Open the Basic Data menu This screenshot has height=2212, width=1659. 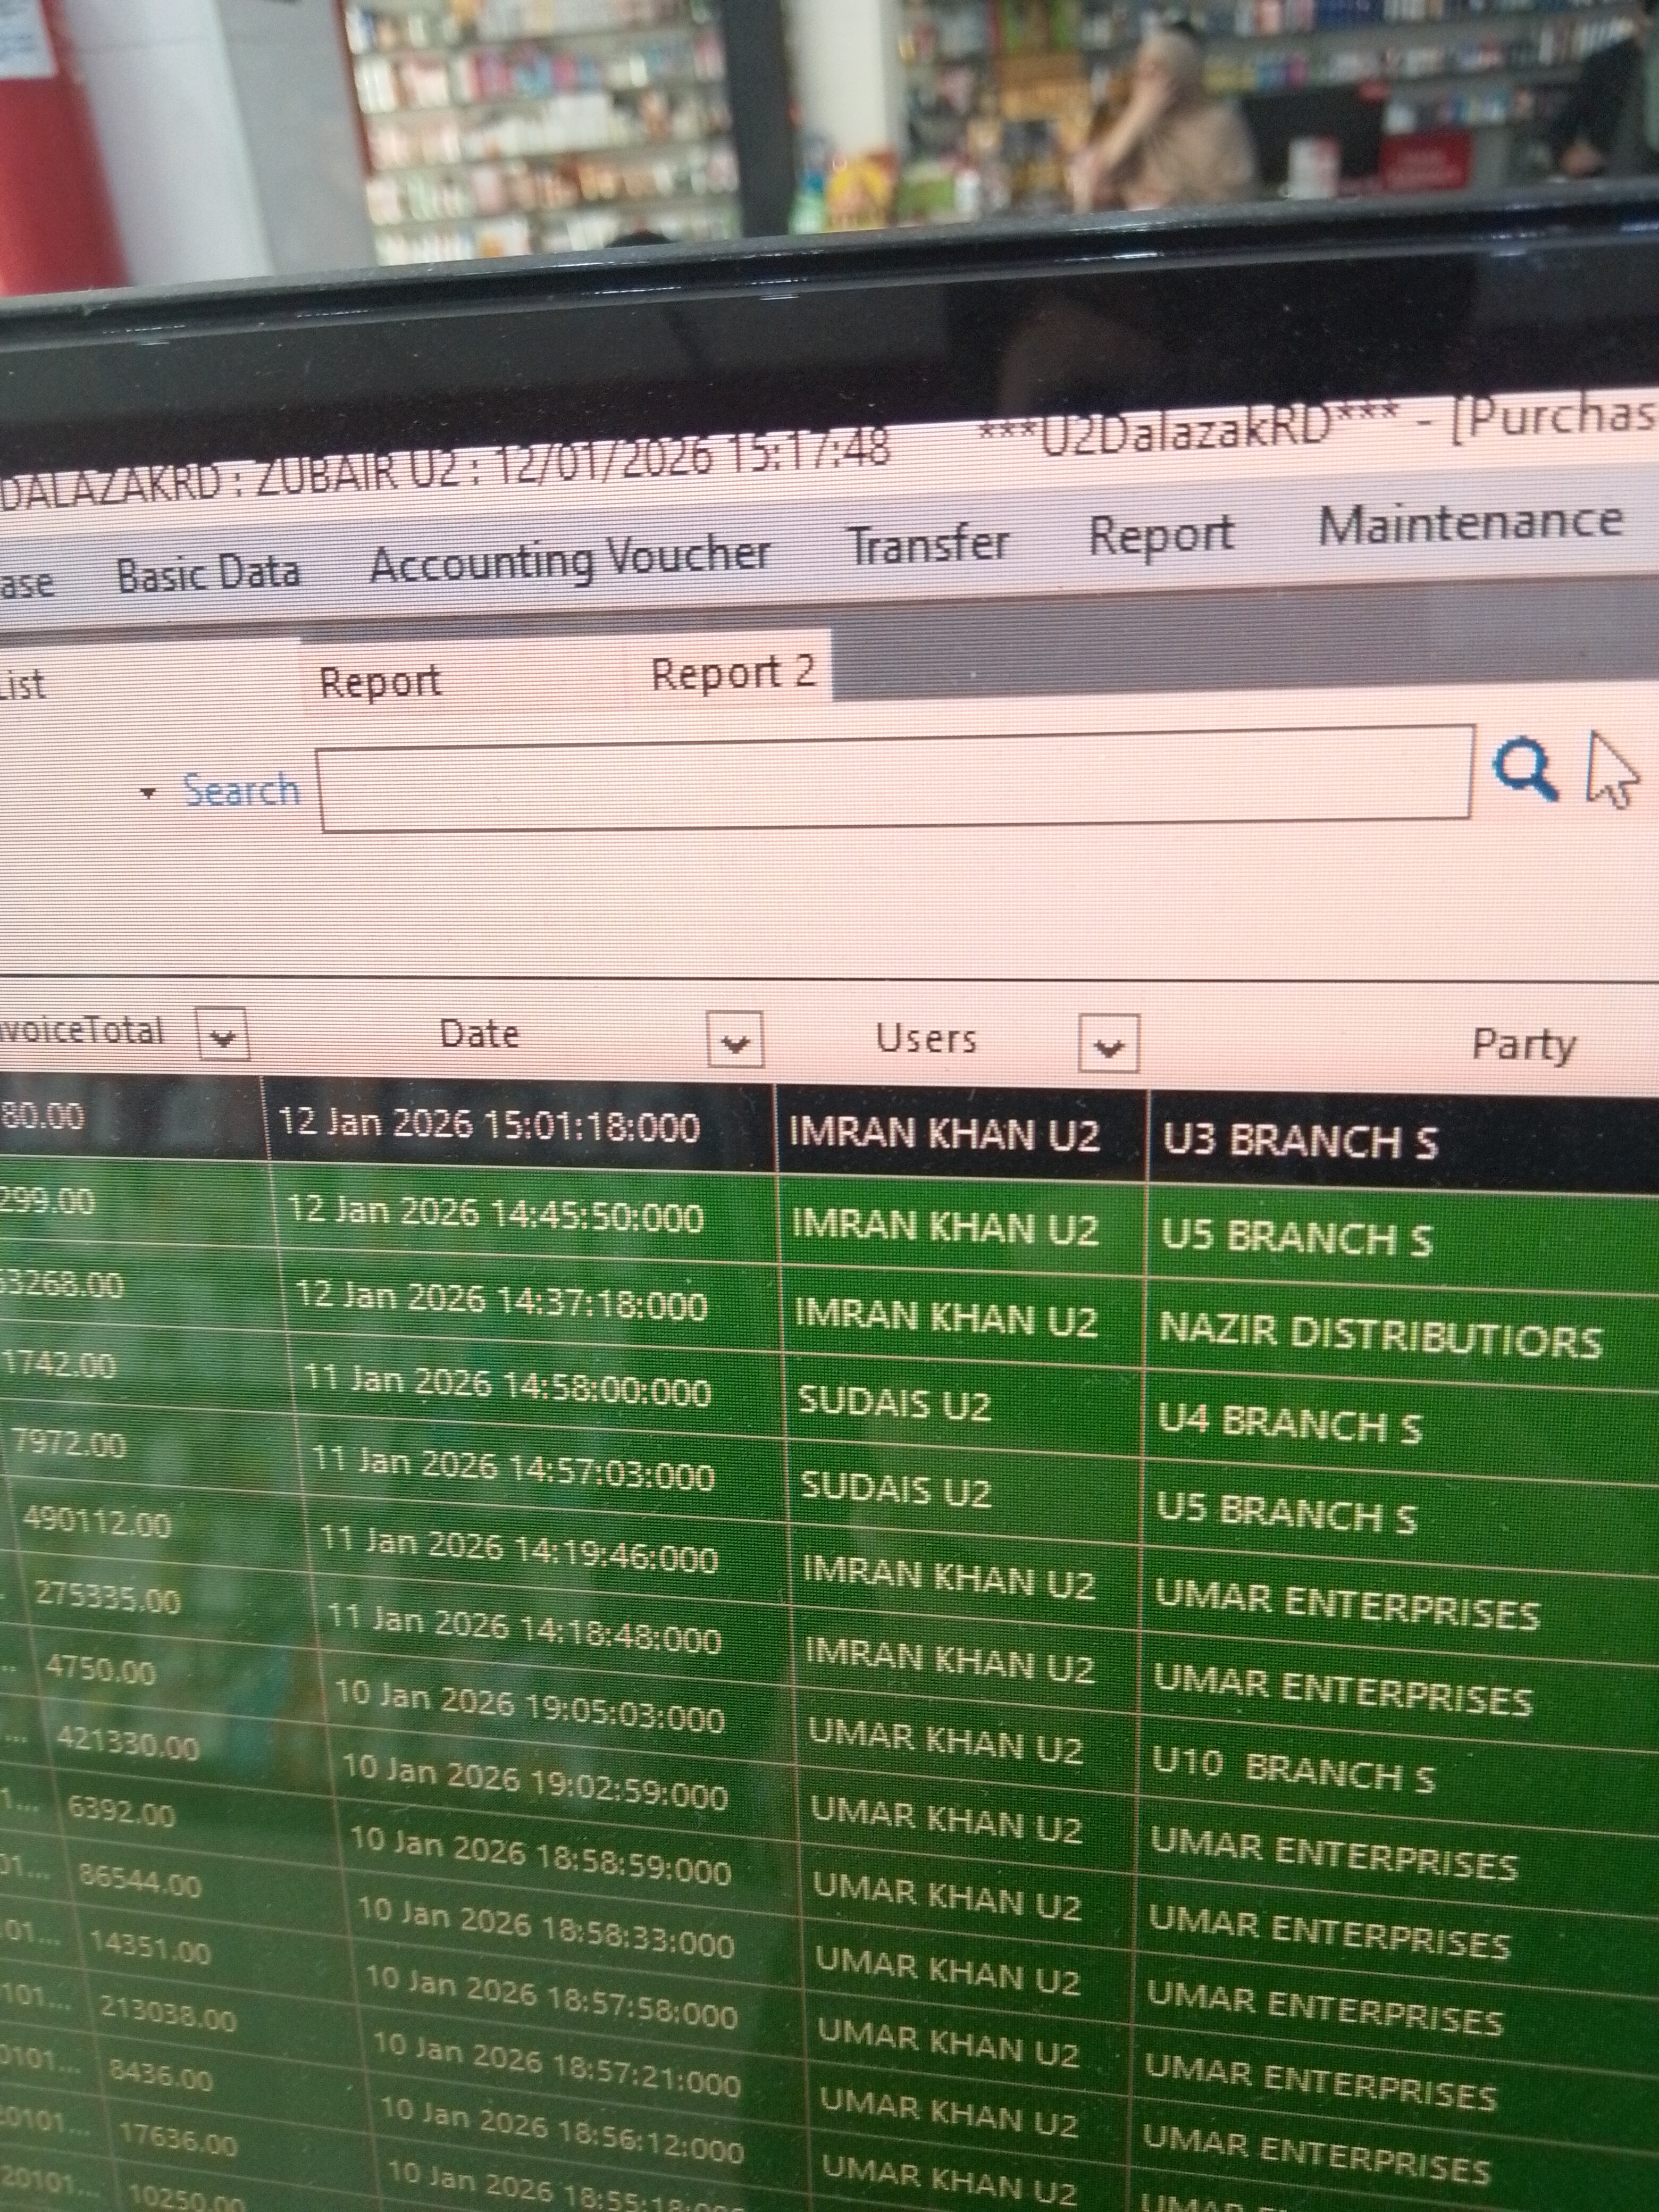tap(208, 573)
